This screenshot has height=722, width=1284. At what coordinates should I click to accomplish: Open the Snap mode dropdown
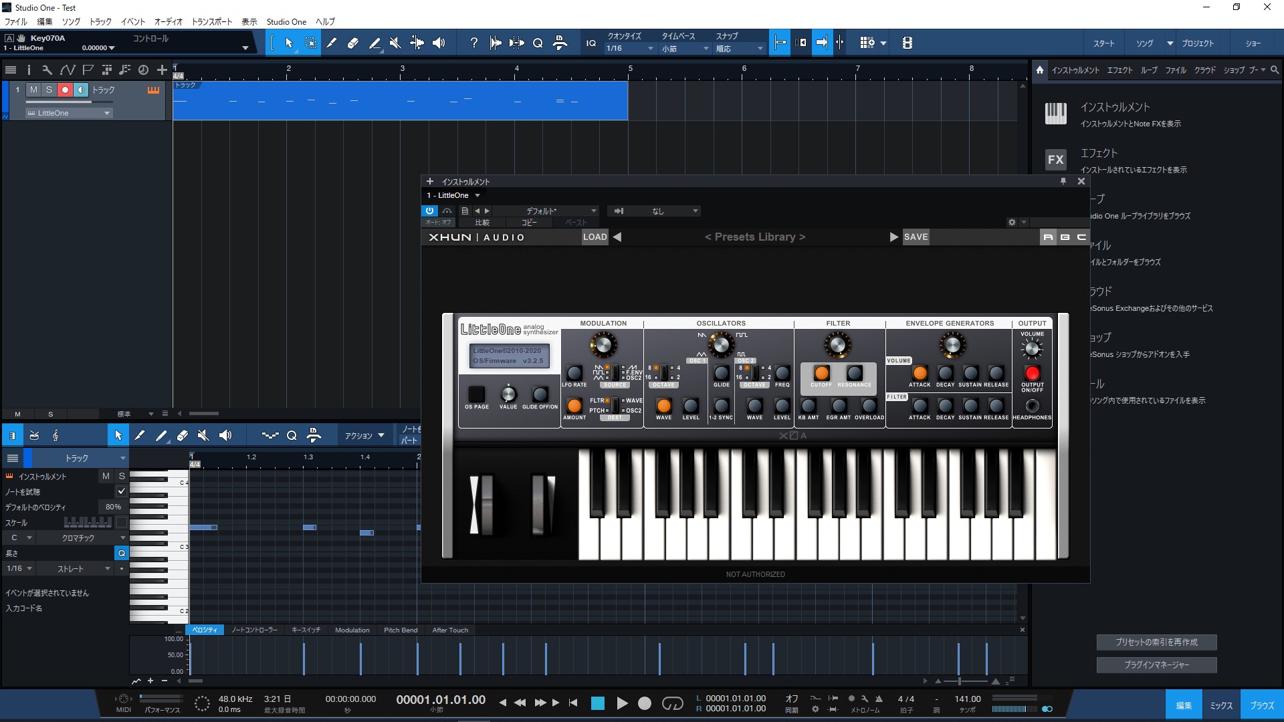pyautogui.click(x=739, y=48)
